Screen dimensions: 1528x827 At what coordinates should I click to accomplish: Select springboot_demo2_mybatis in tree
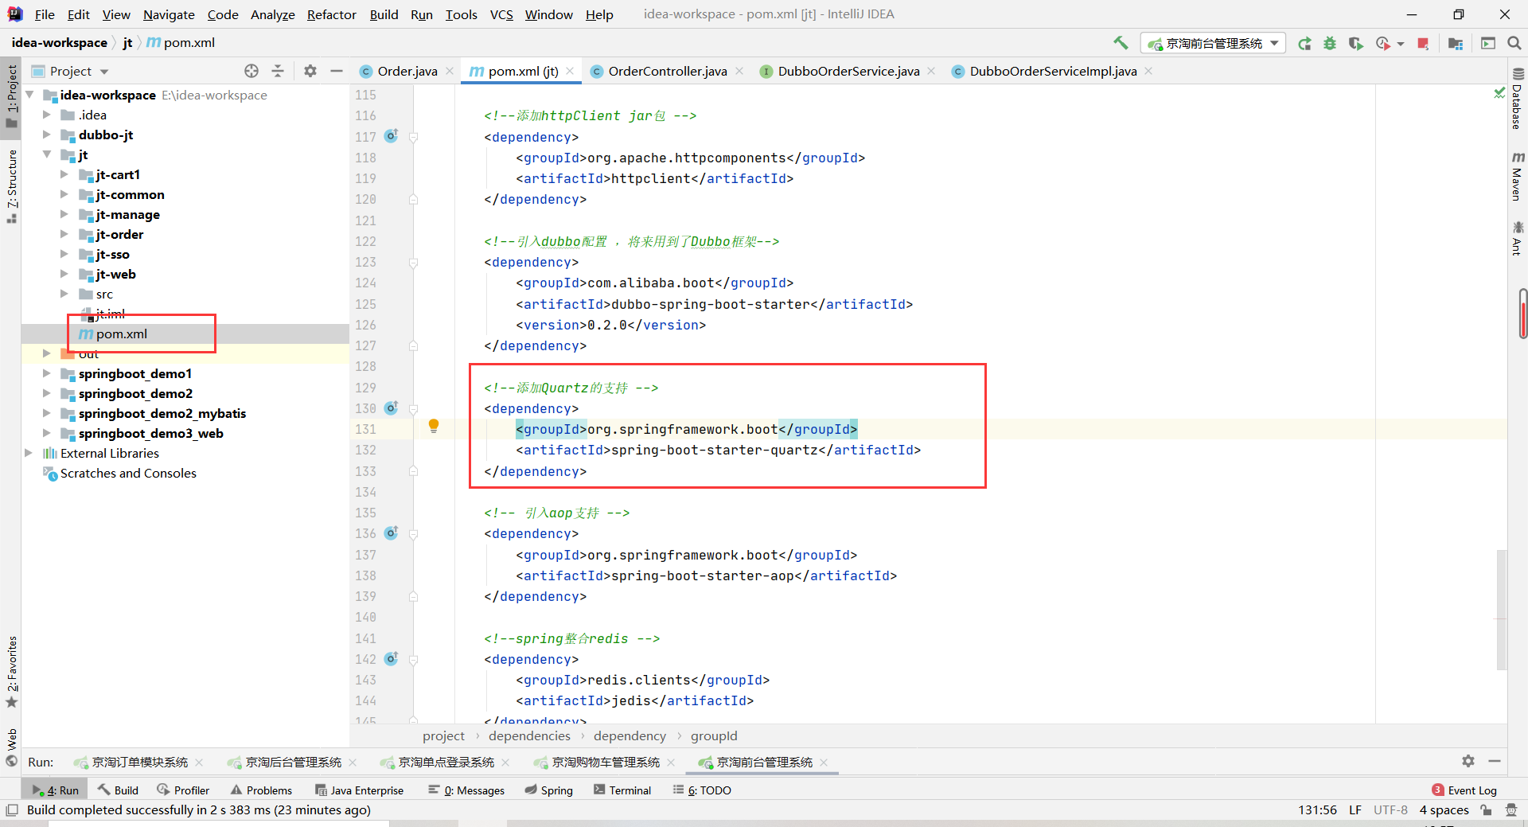(x=162, y=413)
